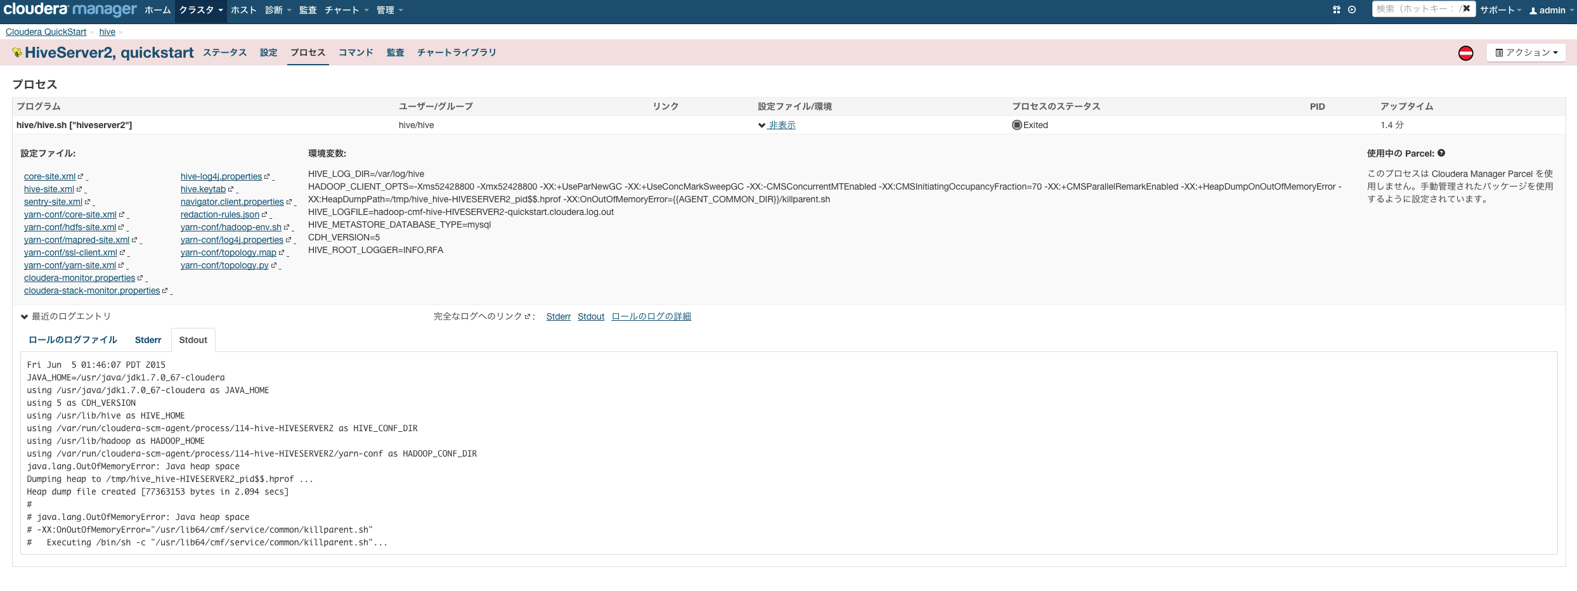Image resolution: width=1577 pixels, height=591 pixels.
Task: Open yarn-conf/yarn-site.xml file link
Action: coord(70,265)
